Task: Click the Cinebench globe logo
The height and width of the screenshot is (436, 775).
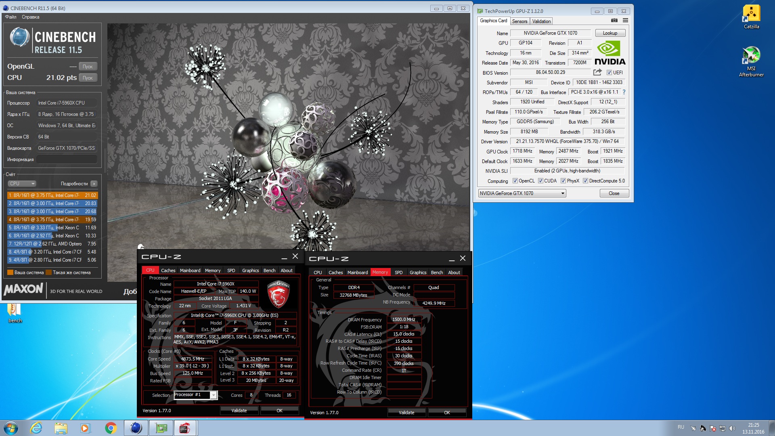Action: click(x=19, y=38)
